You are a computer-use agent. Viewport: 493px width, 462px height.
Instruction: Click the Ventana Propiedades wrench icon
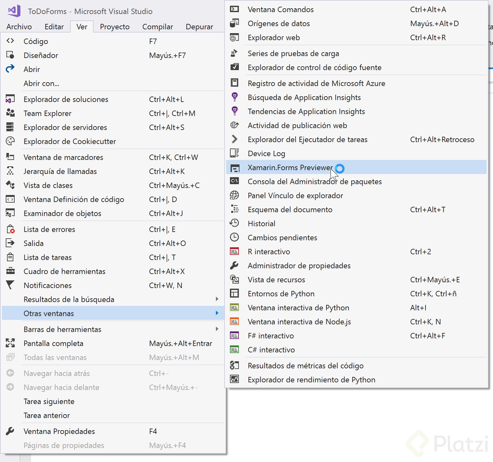(10, 431)
